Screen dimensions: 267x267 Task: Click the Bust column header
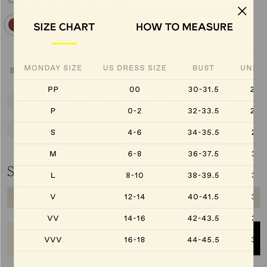(203, 68)
